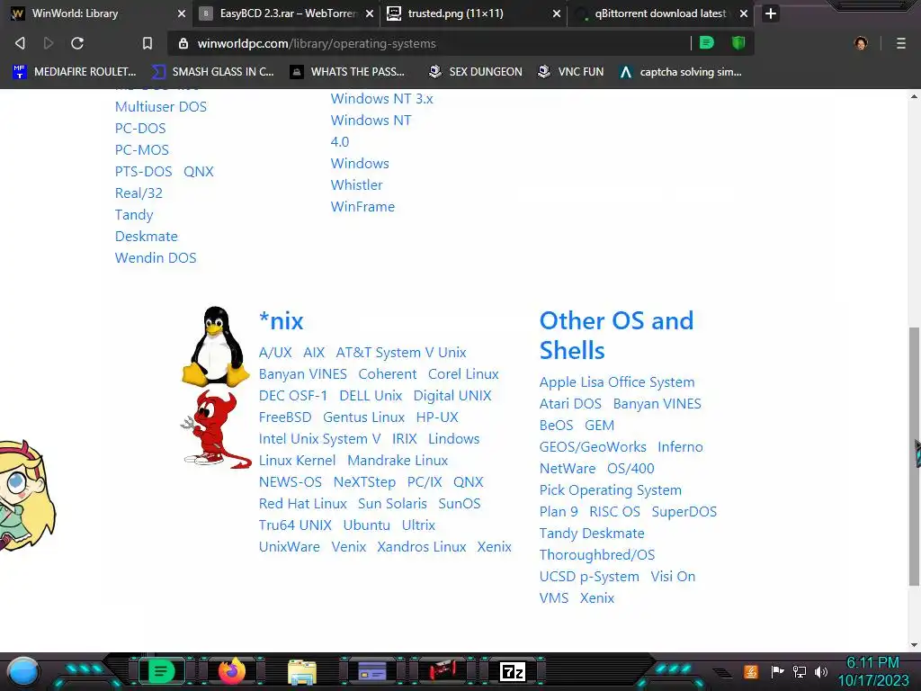Open the captcha solving sim... bookmark

681,72
